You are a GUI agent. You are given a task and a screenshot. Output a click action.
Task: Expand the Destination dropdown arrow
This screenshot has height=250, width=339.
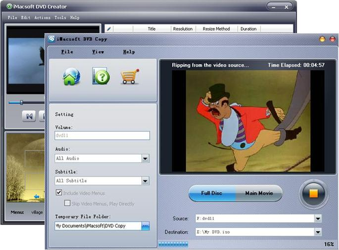318,232
